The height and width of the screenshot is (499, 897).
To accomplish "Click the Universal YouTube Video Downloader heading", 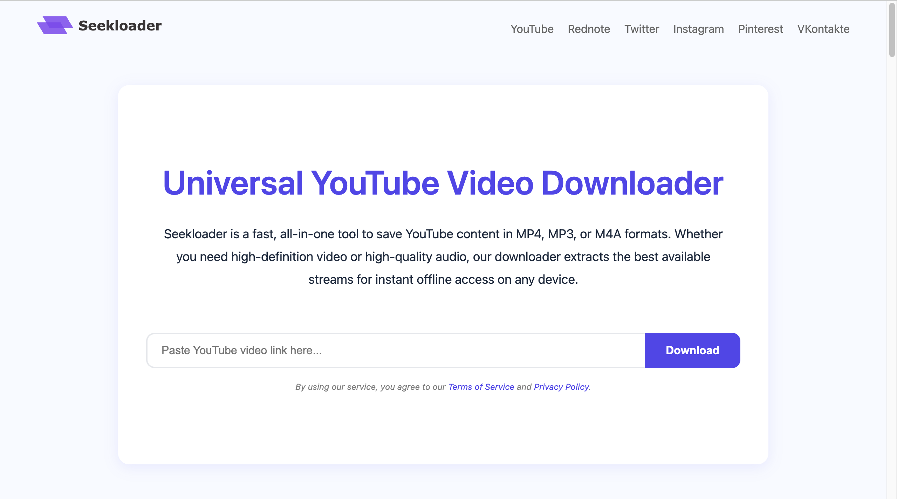I will point(443,183).
